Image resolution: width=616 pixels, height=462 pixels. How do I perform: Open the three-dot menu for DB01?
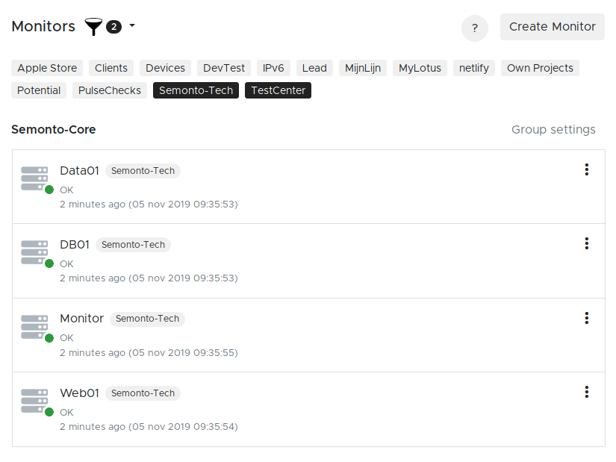587,243
